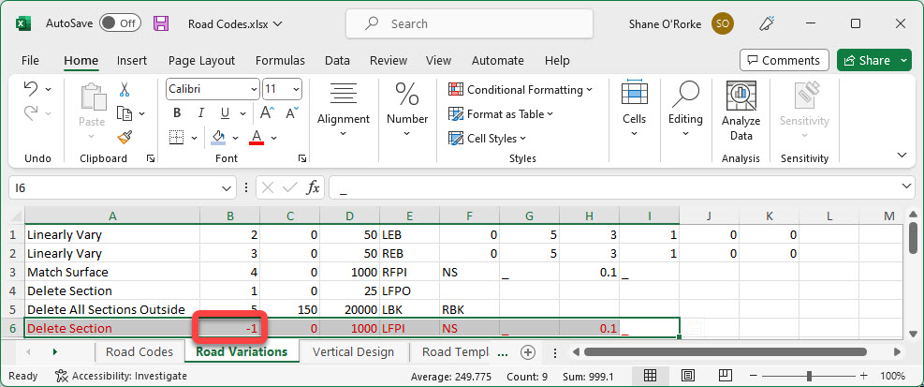Increase font size with the large A icon

pos(267,112)
